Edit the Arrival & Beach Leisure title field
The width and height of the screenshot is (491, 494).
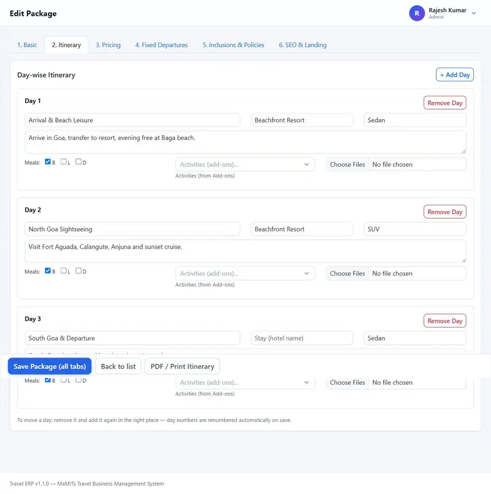tap(133, 120)
